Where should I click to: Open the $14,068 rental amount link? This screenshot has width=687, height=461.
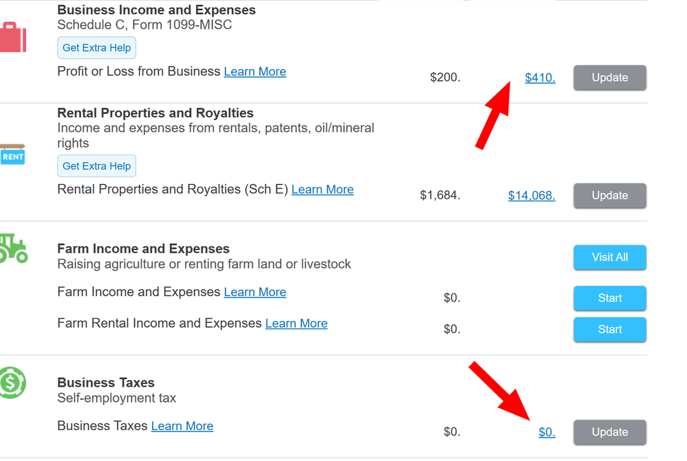(x=531, y=196)
